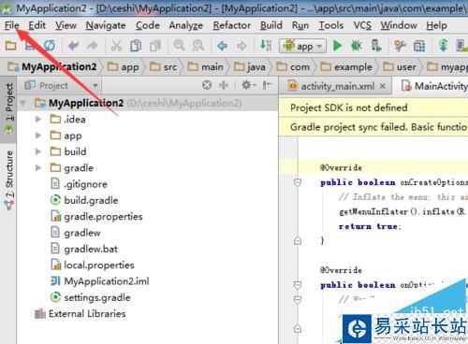The height and width of the screenshot is (344, 468).
Task: Open the Build menu
Action: tap(271, 25)
